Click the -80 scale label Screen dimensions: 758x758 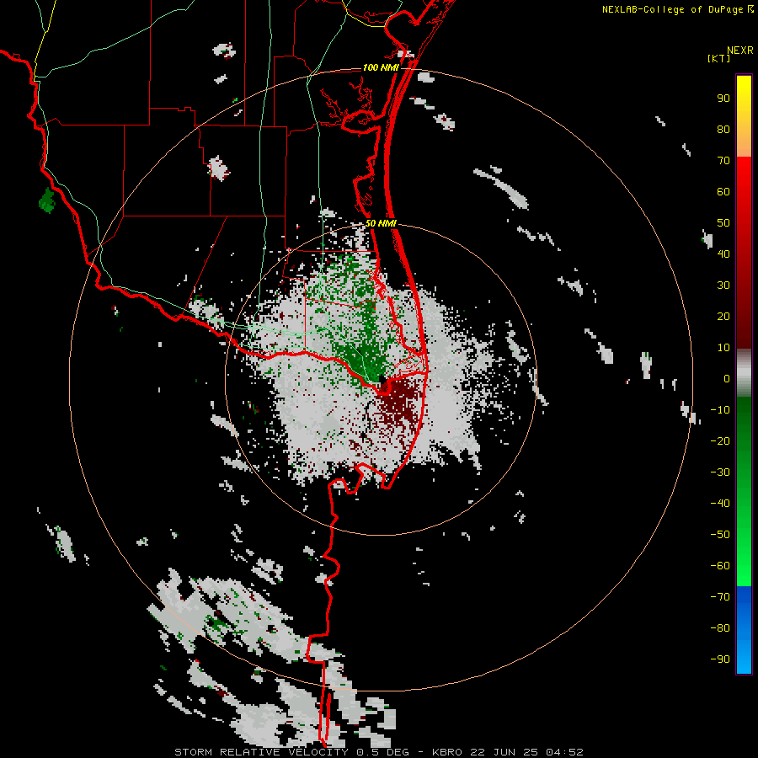[720, 628]
